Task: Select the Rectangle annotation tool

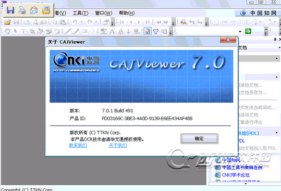Action: (x=84, y=31)
